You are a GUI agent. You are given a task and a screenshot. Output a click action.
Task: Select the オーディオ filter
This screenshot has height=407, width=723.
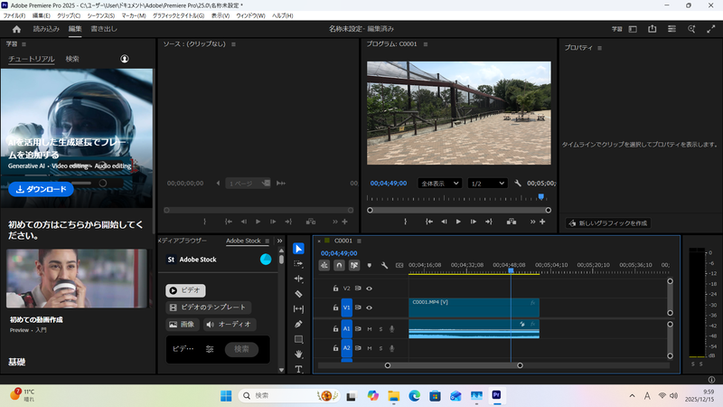pos(230,325)
